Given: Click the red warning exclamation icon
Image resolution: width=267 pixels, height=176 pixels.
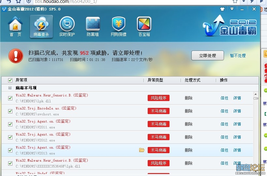Looking at the screenshot, I should [16, 56].
